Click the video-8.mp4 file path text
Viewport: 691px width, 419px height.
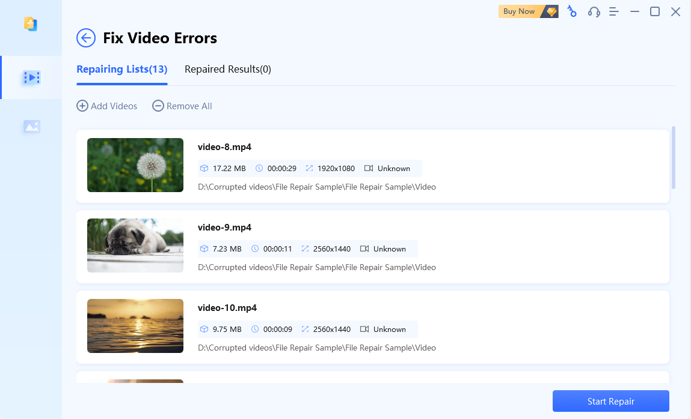coord(316,187)
